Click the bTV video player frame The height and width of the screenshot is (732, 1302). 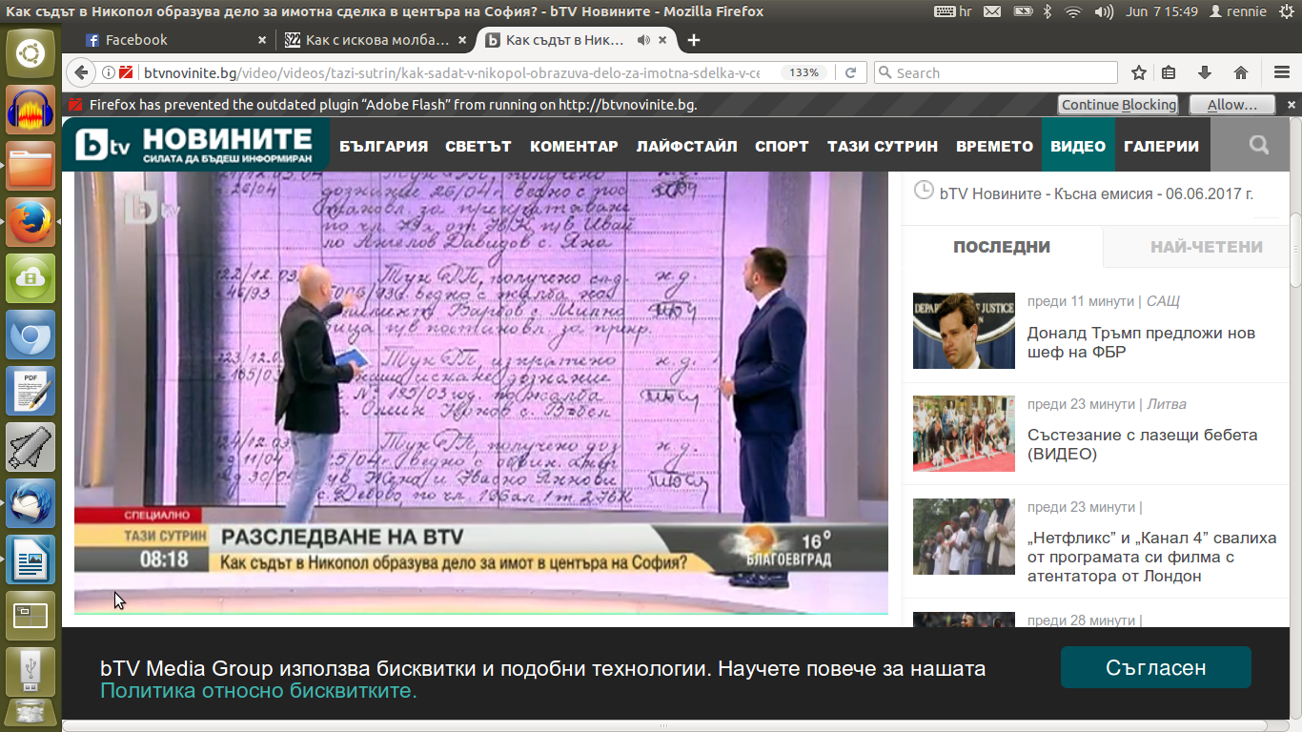point(481,393)
